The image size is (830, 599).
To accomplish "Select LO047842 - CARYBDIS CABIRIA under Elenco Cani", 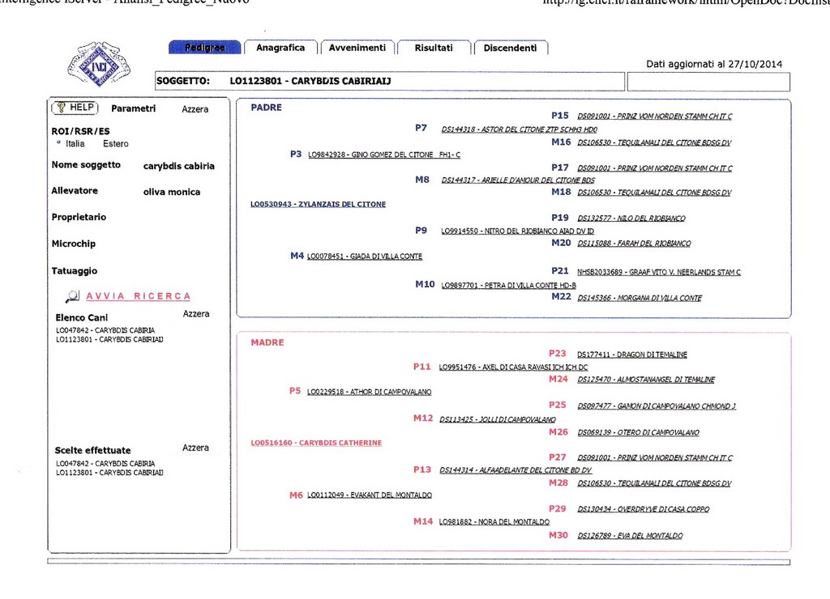I will 105,330.
